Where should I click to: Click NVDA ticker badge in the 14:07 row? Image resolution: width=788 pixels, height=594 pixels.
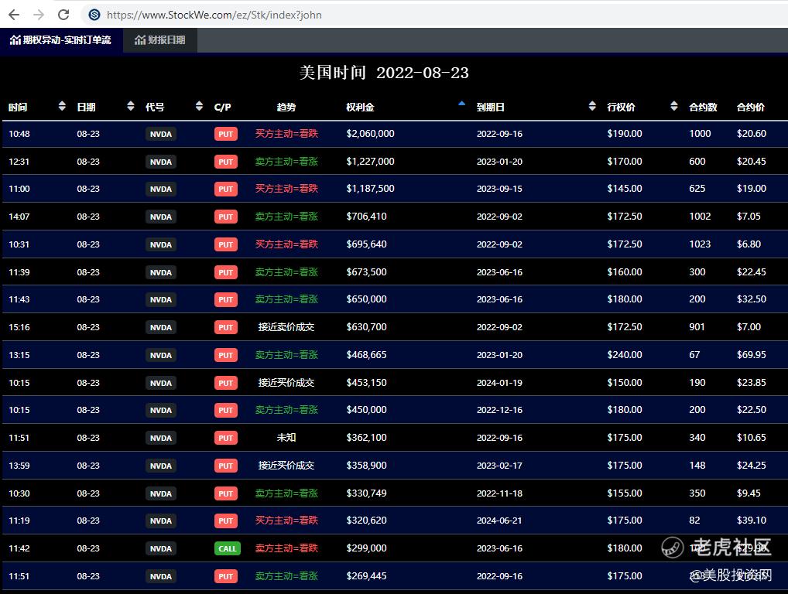161,217
